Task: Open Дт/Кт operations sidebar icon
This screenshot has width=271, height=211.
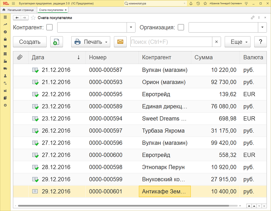Action: pyautogui.click(x=5, y=83)
